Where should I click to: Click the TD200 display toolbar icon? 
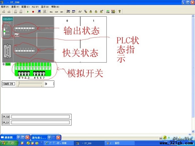click(108, 12)
